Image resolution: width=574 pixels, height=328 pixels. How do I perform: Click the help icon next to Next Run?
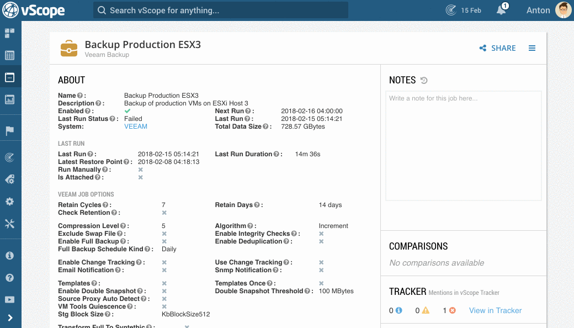pyautogui.click(x=248, y=111)
